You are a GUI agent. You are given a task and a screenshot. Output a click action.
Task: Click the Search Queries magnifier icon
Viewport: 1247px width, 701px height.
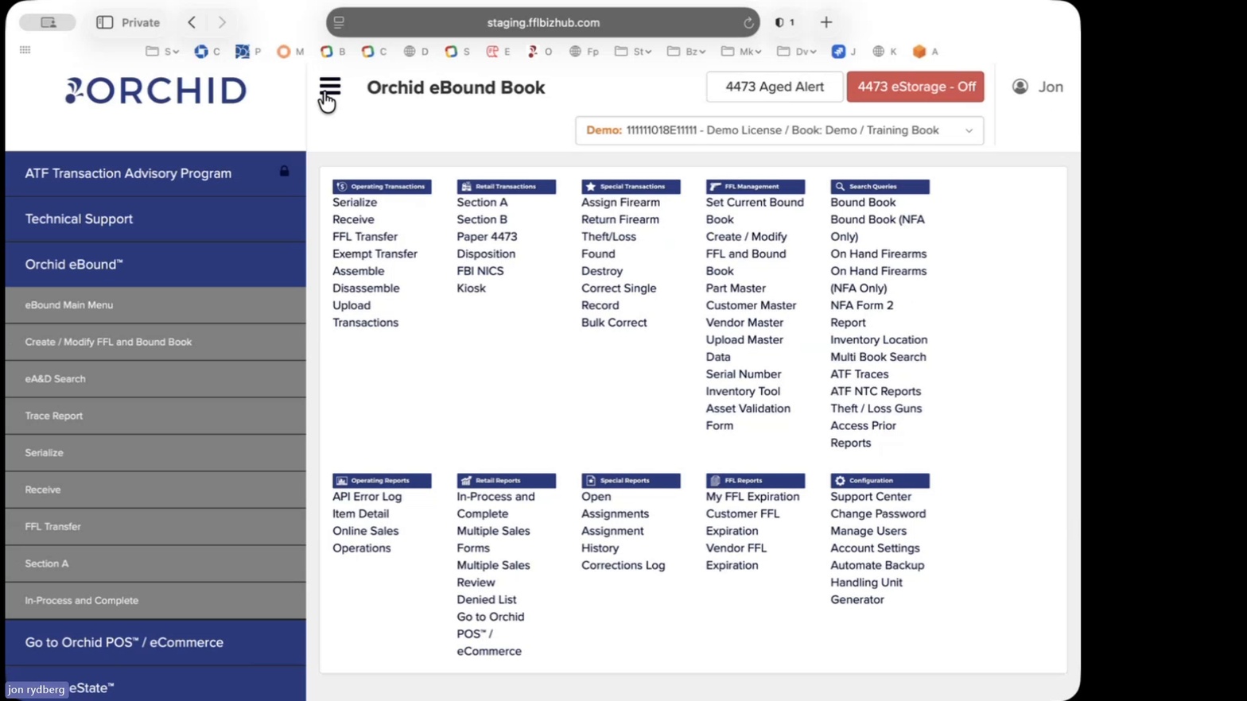pyautogui.click(x=840, y=187)
